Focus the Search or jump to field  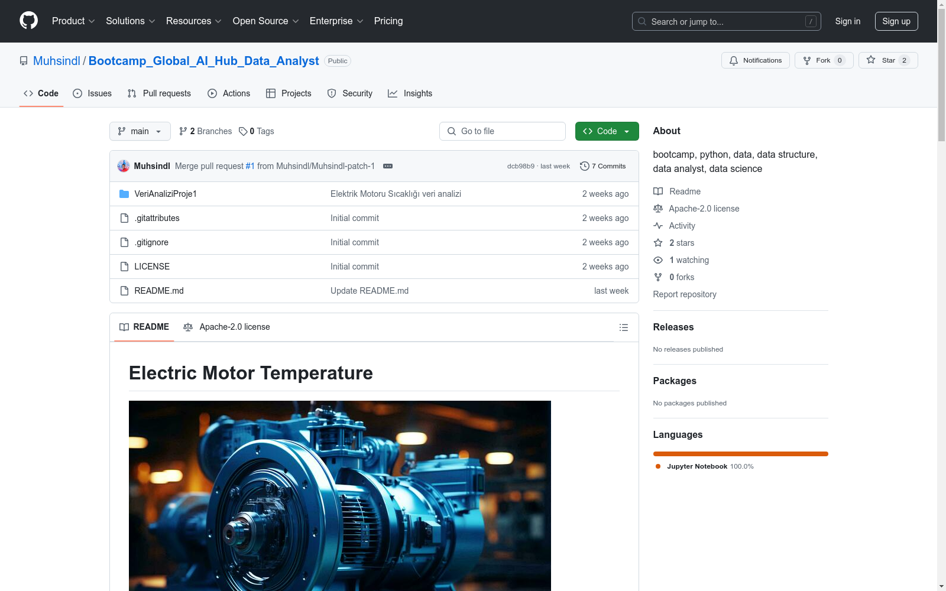pyautogui.click(x=726, y=21)
